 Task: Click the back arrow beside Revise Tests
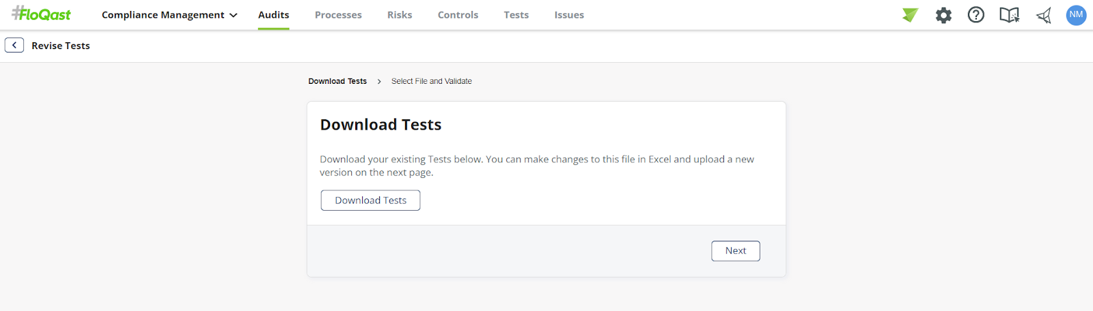[14, 46]
